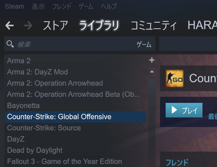
Task: Open the Steam menu
Action: pyautogui.click(x=15, y=6)
